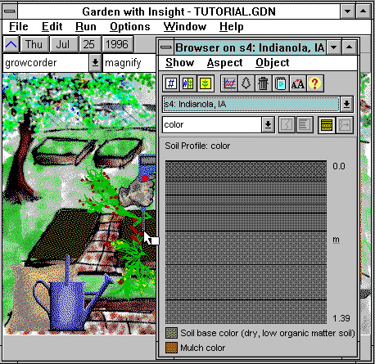Open the s4: Indianola, IA object dropdown

(x=346, y=104)
